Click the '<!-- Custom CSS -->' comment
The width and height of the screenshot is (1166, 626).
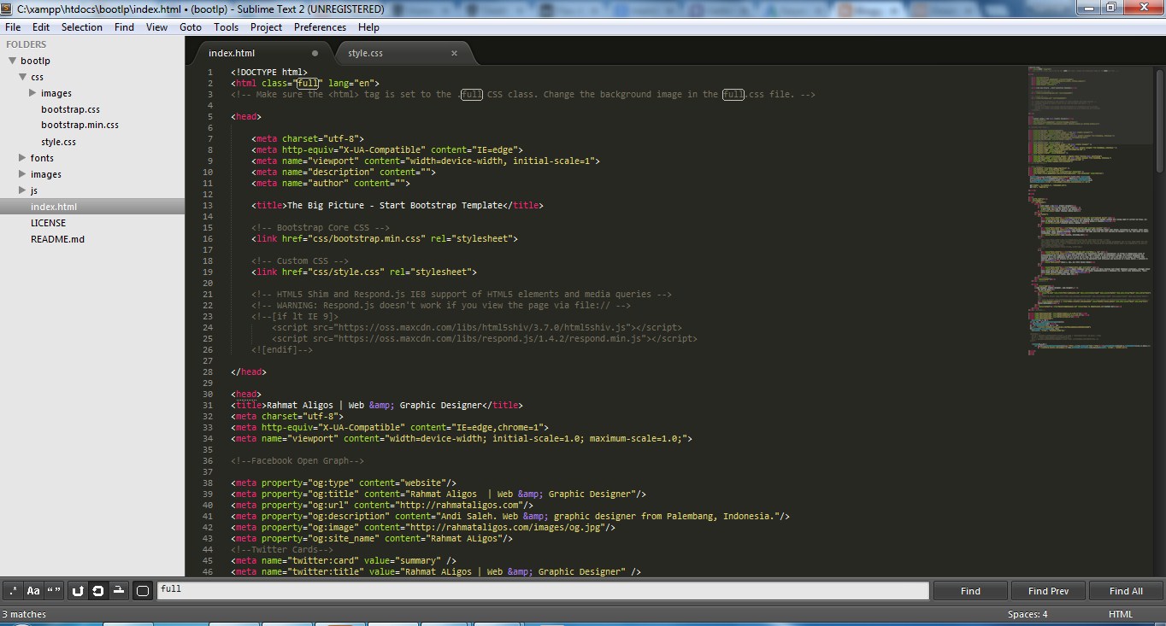300,260
